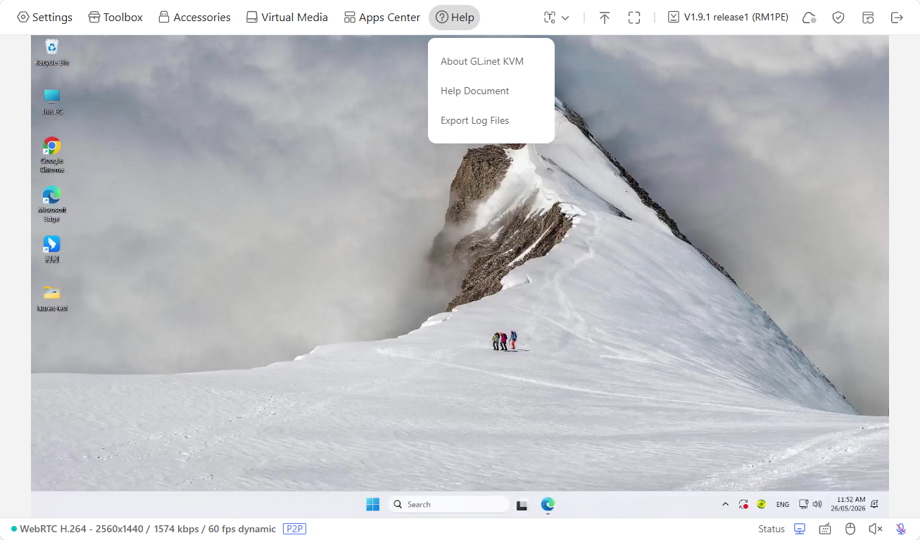This screenshot has height=540, width=920.
Task: Click the monitor video status icon
Action: (800, 529)
